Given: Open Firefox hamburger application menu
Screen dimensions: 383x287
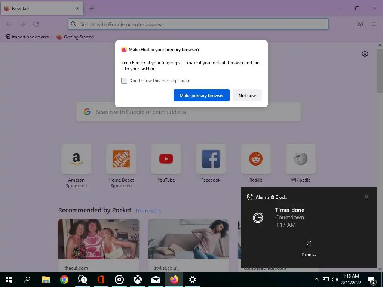Looking at the screenshot, I should pyautogui.click(x=374, y=24).
